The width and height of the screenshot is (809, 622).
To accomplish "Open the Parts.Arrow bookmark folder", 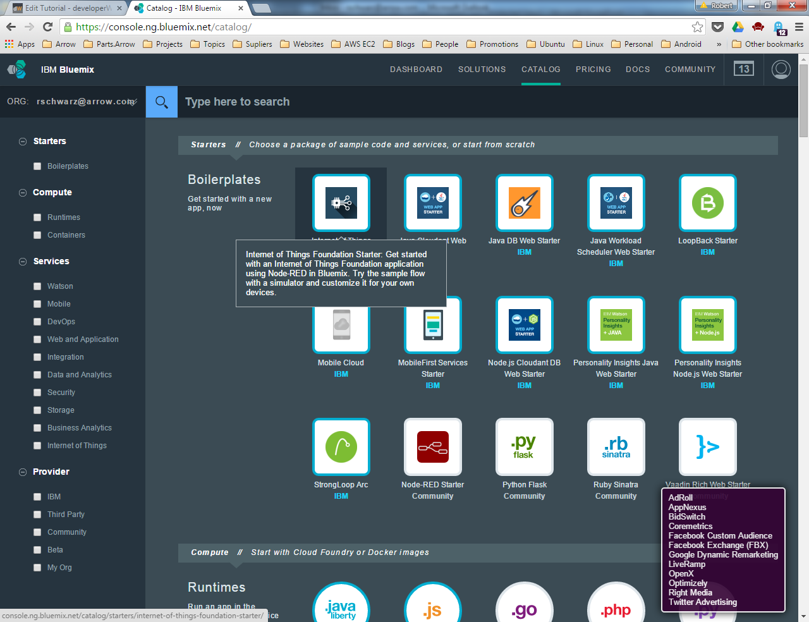I will tap(109, 44).
